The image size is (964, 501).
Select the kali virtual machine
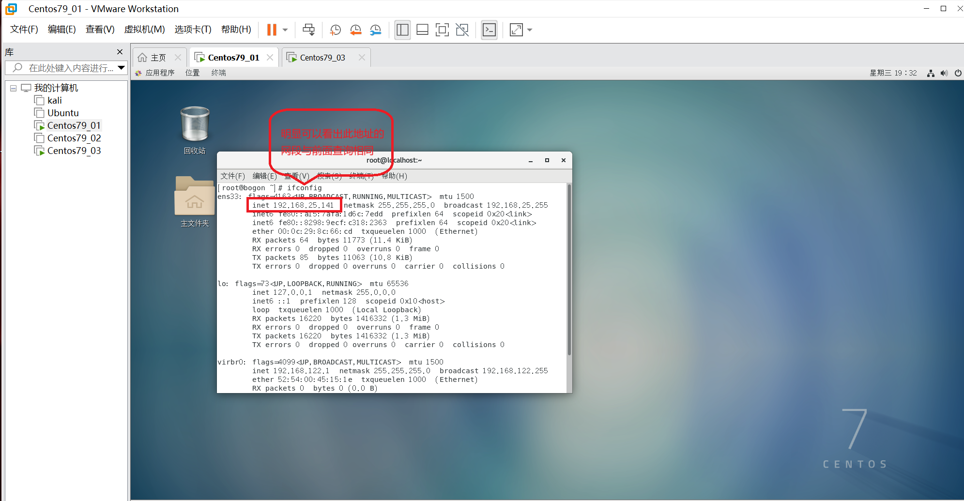pyautogui.click(x=48, y=100)
